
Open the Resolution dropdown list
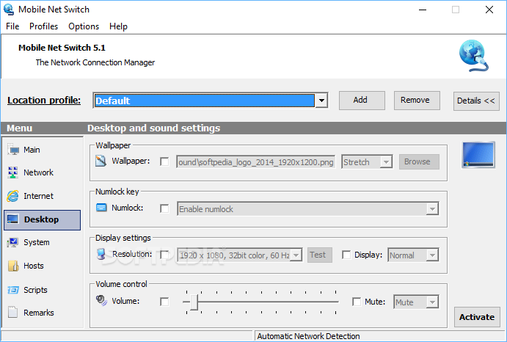296,255
